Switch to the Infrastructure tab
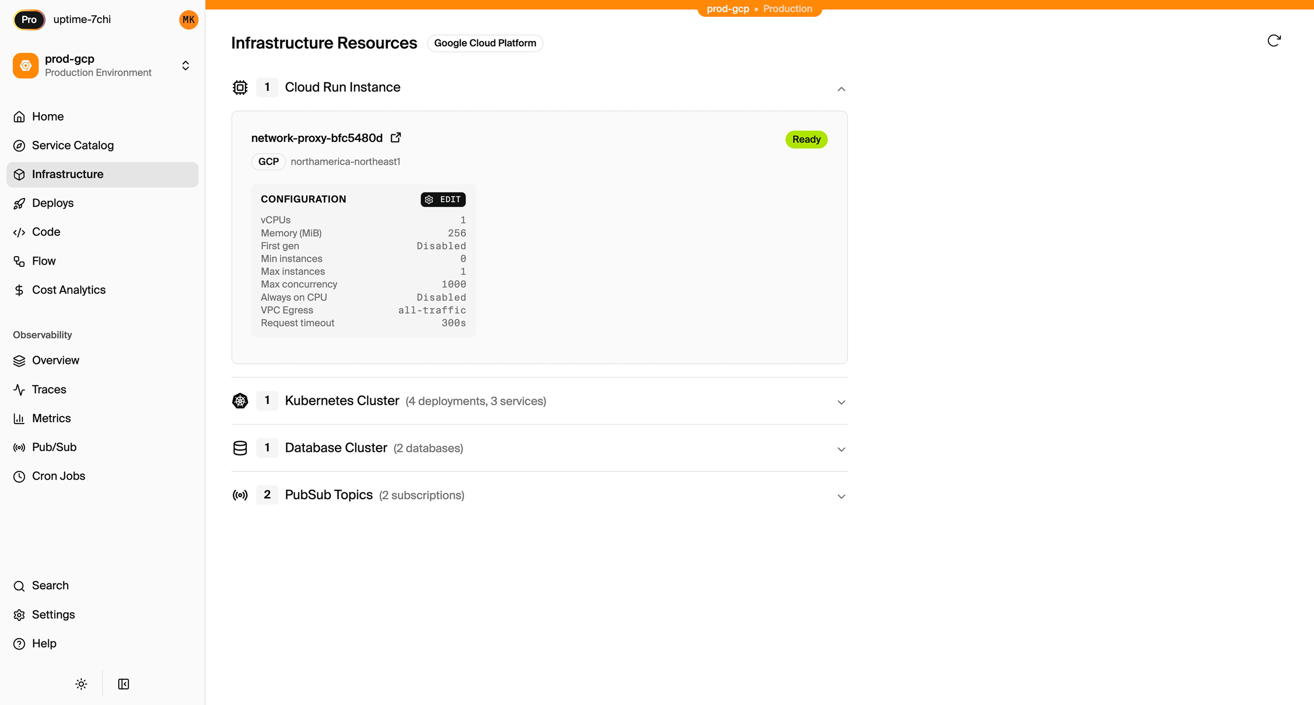The width and height of the screenshot is (1314, 705). [68, 174]
